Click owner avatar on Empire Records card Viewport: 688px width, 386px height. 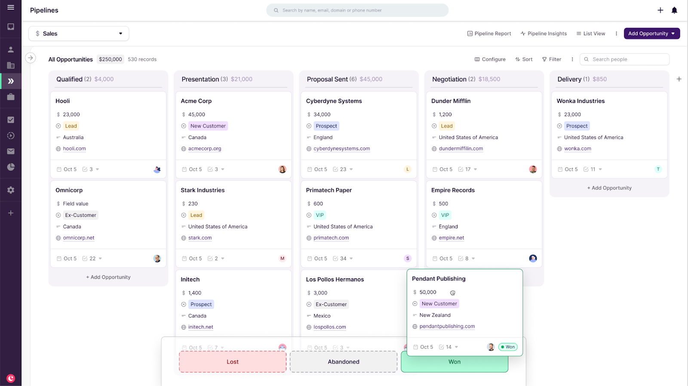pos(533,259)
